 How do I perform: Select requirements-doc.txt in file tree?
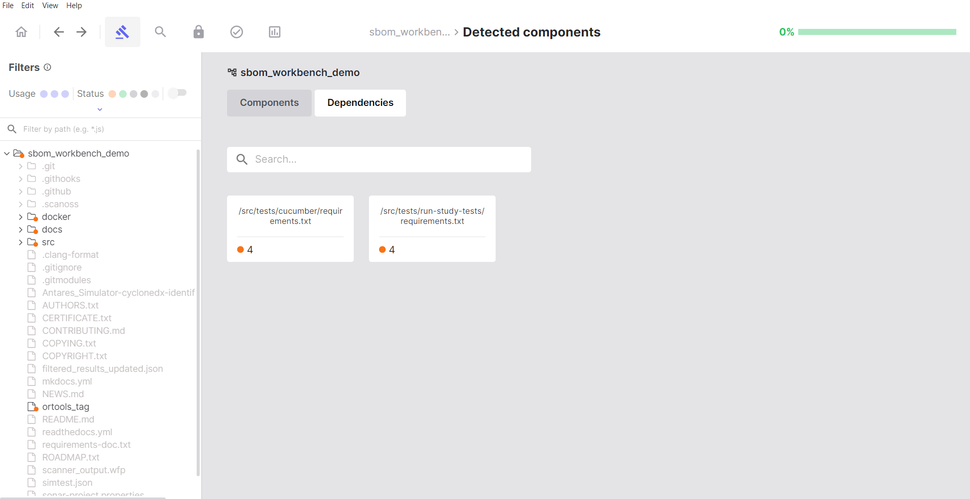point(86,445)
